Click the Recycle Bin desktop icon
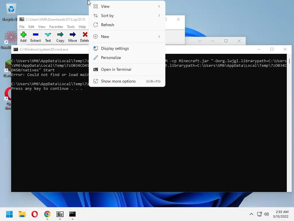This screenshot has width=294, height=221. (x=11, y=9)
